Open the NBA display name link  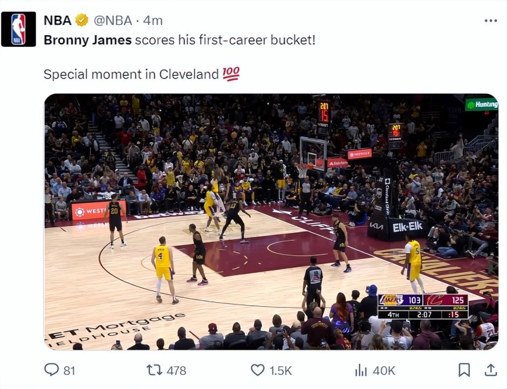[57, 20]
